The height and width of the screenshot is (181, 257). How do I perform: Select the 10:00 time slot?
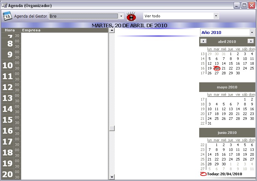[65, 63]
